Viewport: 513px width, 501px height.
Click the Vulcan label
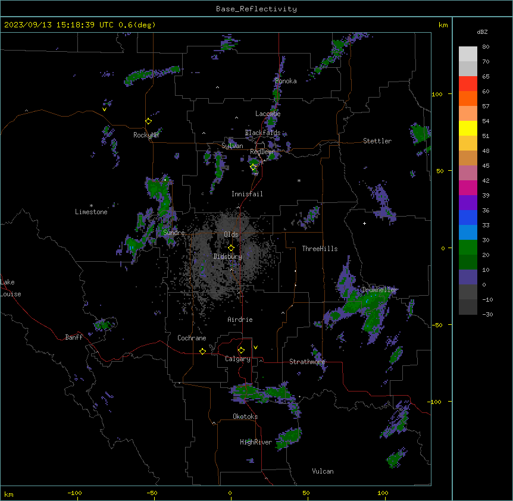coord(323,471)
